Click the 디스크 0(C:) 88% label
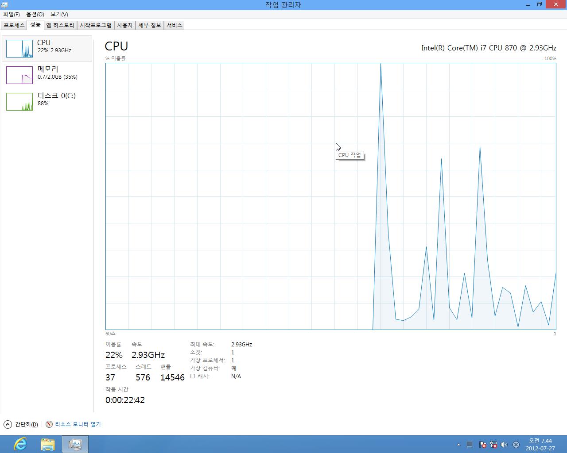Screen dimensions: 567x453 click(56, 99)
